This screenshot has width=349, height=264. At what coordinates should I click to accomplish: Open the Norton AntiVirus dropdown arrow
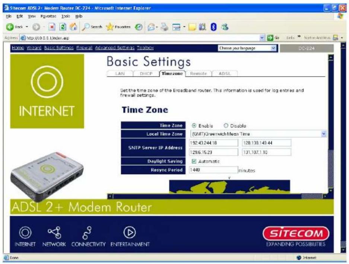(x=342, y=38)
